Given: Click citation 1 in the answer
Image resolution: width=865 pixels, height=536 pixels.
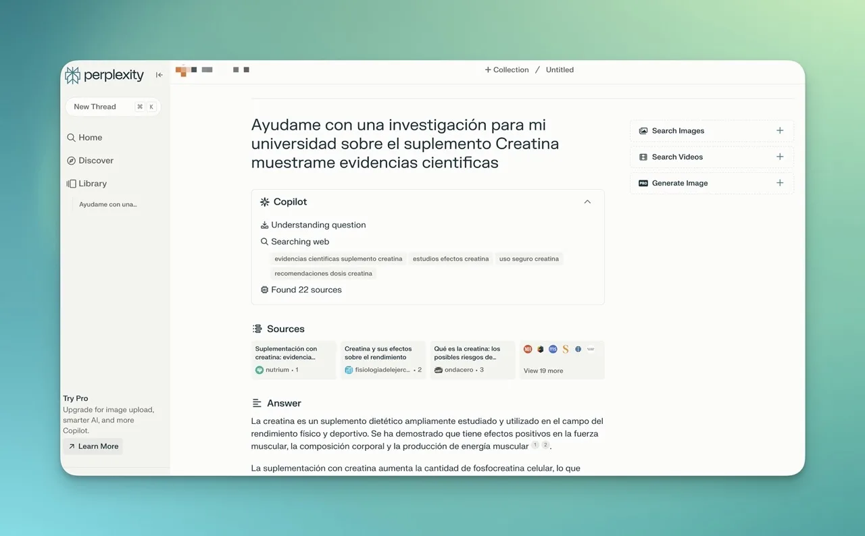Looking at the screenshot, I should tap(535, 446).
